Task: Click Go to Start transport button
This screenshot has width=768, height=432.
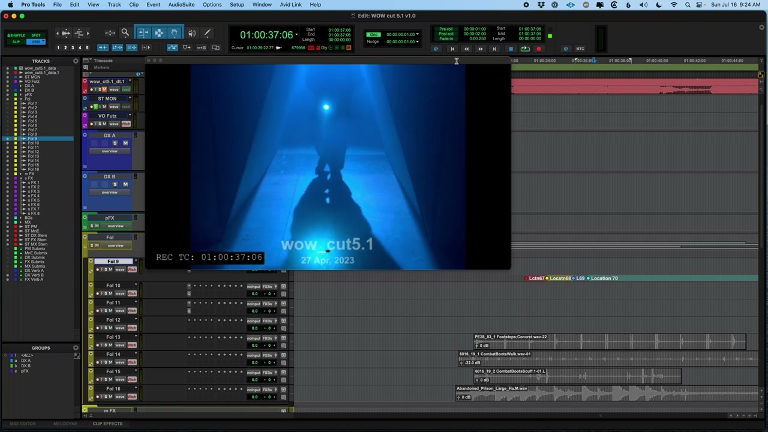Action: (452, 49)
